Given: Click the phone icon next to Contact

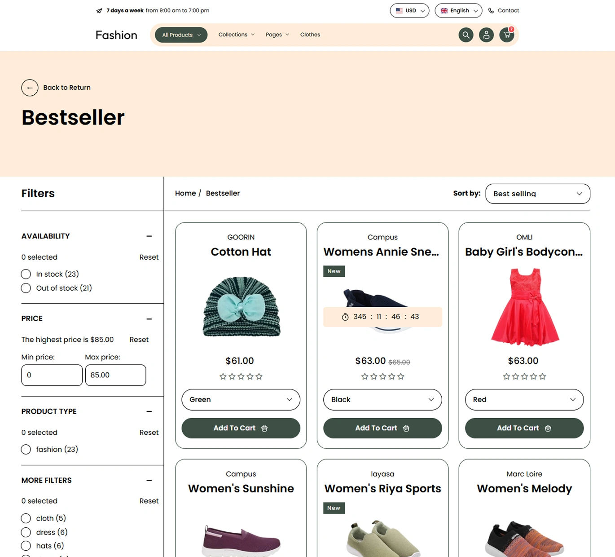Looking at the screenshot, I should 491,10.
